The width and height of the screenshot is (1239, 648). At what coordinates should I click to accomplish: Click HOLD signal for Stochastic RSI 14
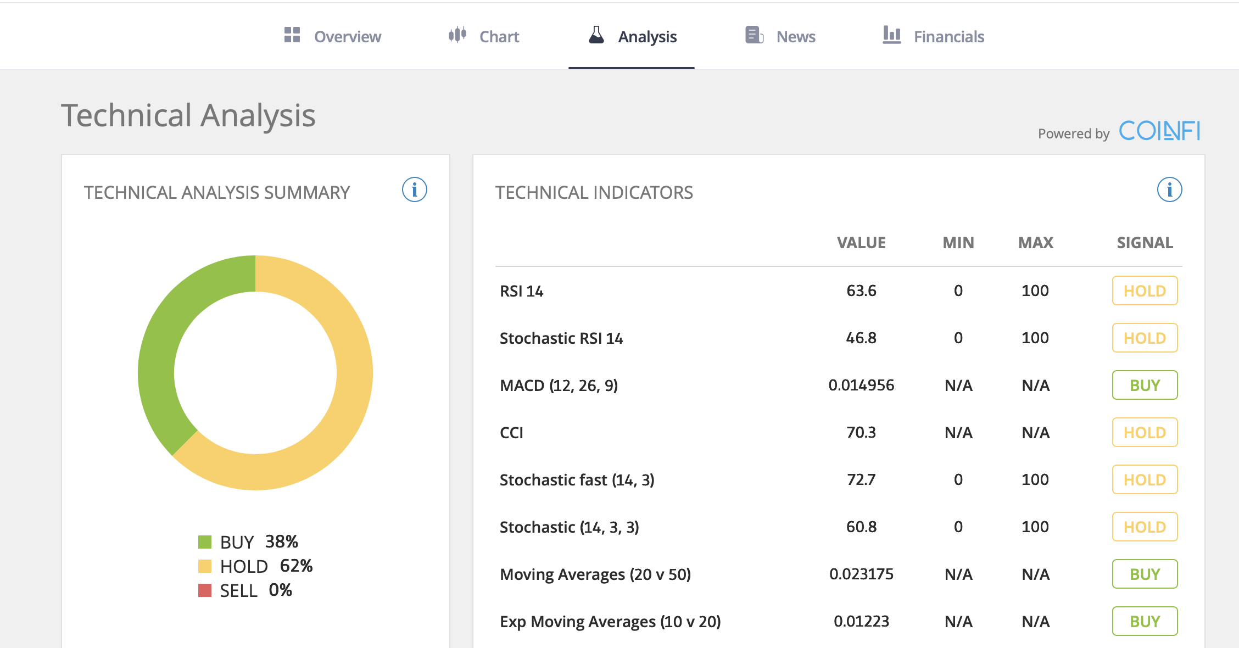[1145, 338]
